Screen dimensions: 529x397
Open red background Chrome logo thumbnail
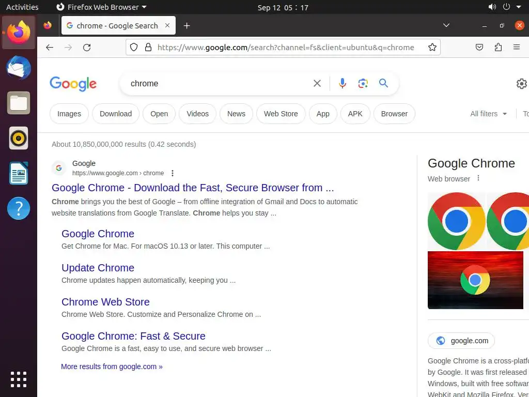(475, 280)
